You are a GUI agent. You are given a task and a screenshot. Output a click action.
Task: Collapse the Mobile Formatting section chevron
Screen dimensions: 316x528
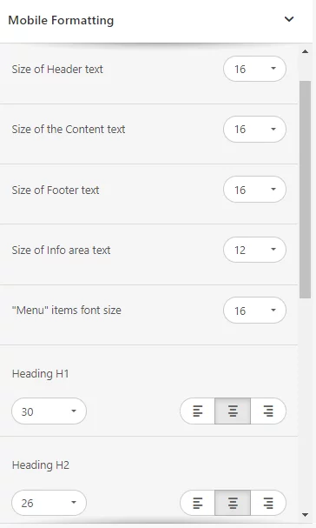click(289, 19)
